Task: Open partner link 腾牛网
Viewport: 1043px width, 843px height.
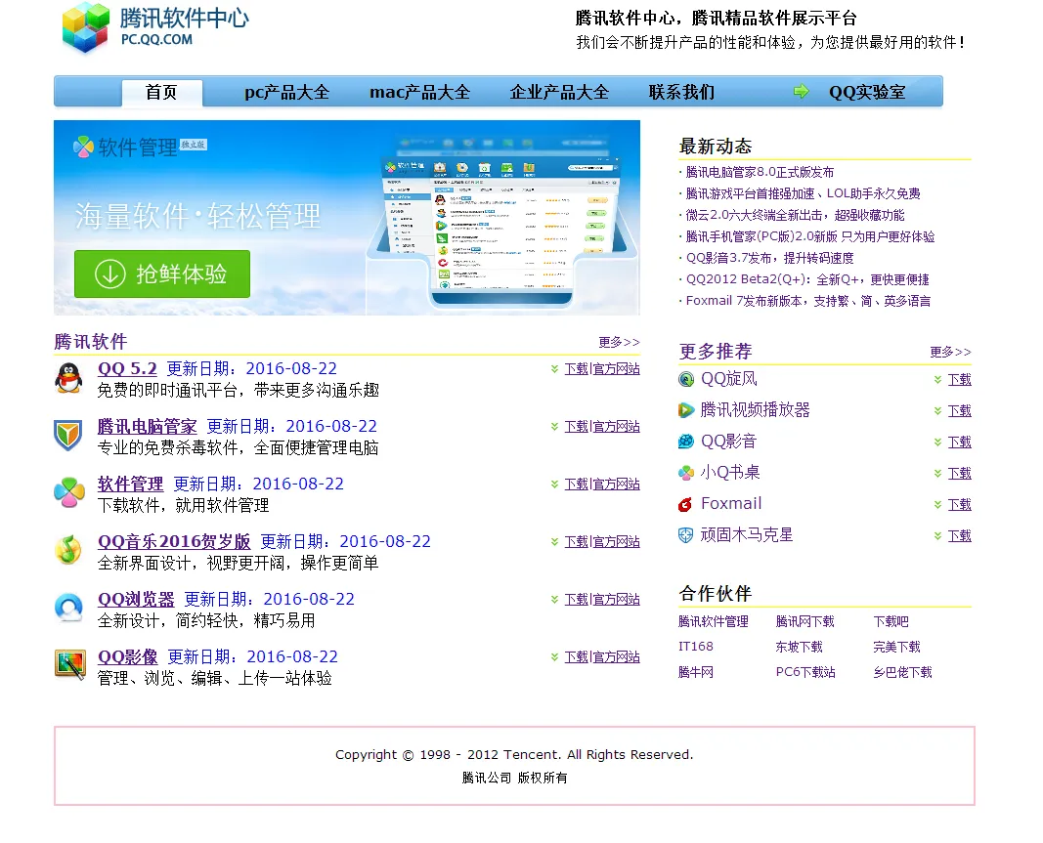Action: coord(696,672)
